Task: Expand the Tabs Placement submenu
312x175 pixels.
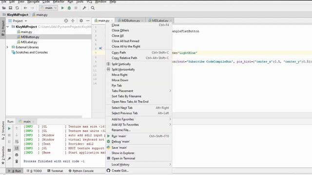Action: coord(170,91)
